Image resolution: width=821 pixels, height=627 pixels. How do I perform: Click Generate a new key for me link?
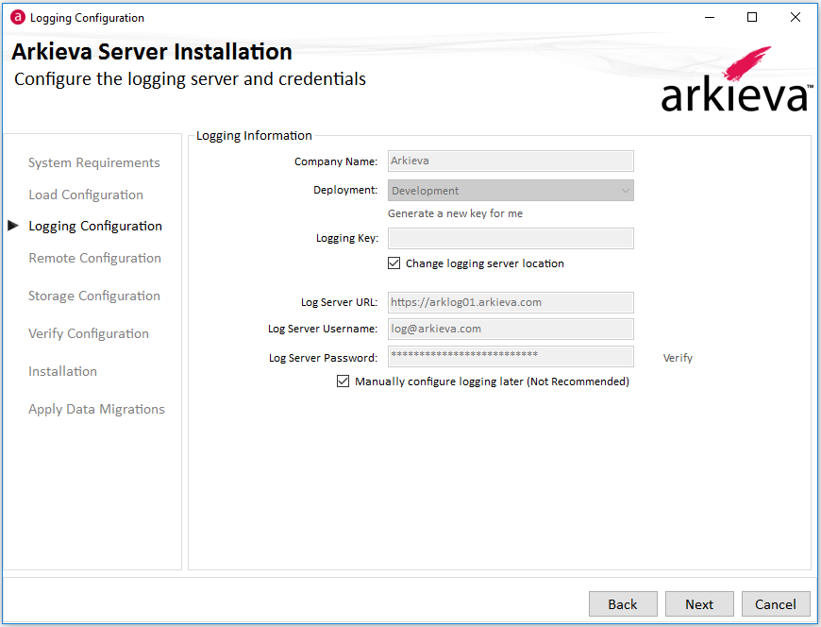pyautogui.click(x=455, y=213)
